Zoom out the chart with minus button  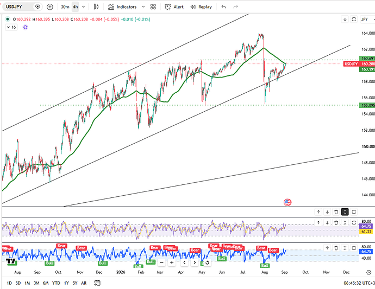click(x=161, y=263)
